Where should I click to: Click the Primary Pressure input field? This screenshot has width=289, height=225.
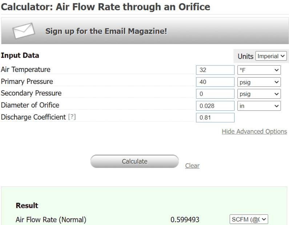pos(215,82)
